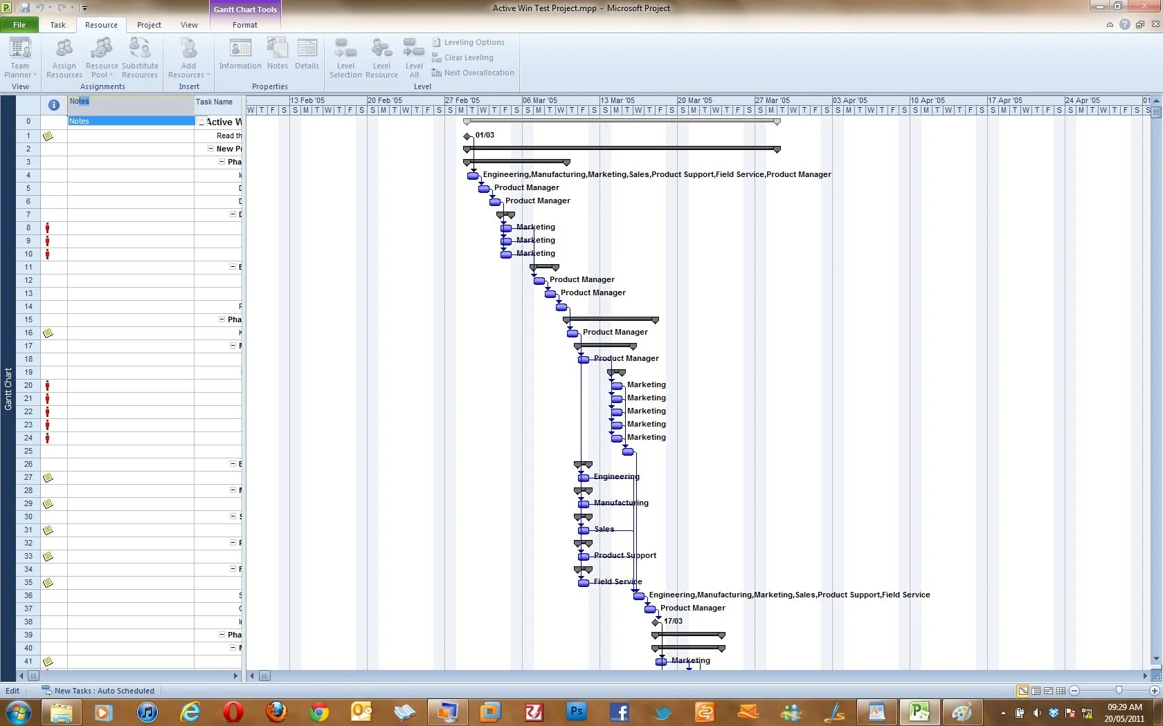Open the Resource Pool menu

click(102, 57)
